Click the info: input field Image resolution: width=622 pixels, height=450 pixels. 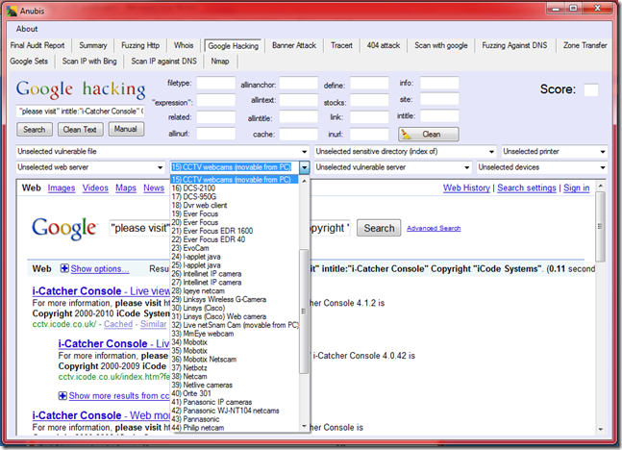click(439, 83)
